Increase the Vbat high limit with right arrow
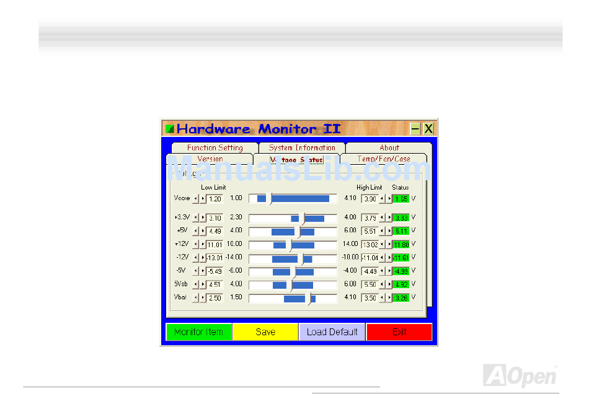The height and width of the screenshot is (404, 589). coord(389,298)
